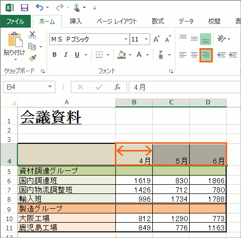
Task: Apply the fill color bucket
Action: click(122, 55)
